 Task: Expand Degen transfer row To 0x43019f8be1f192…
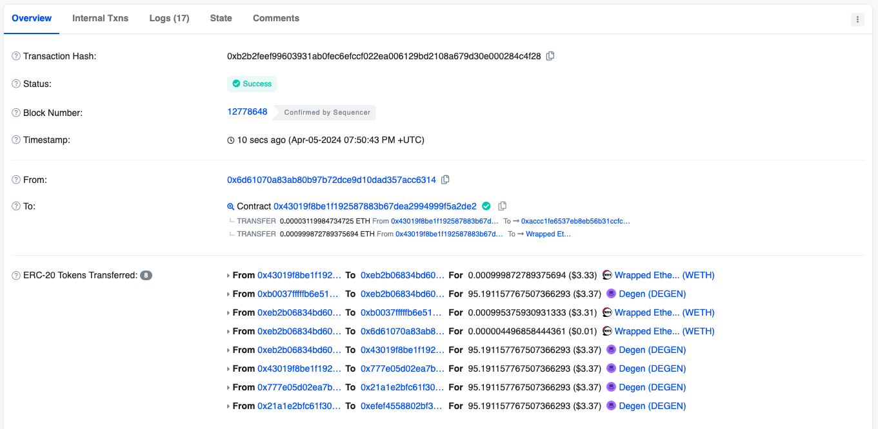click(228, 350)
